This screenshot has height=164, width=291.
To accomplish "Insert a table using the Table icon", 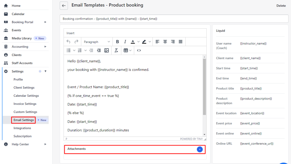I will click(126, 50).
